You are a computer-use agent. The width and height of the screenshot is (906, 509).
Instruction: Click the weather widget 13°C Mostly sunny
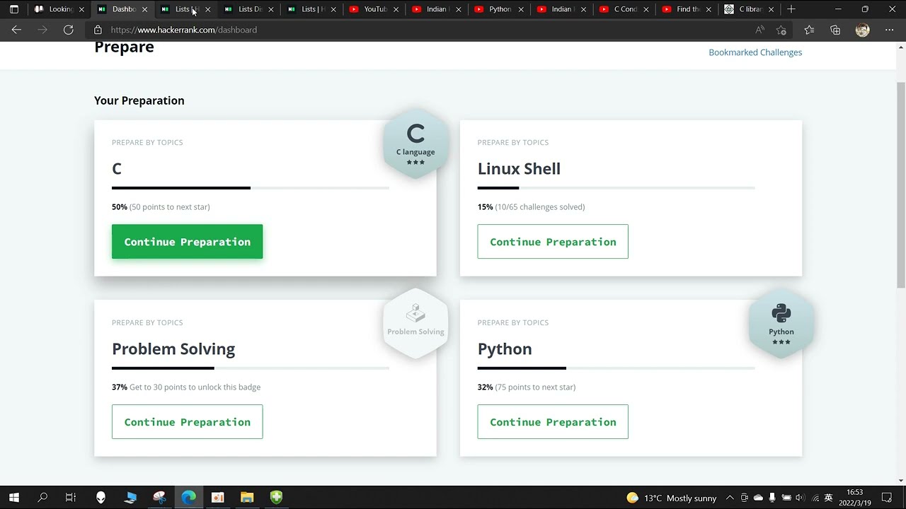[x=671, y=498]
